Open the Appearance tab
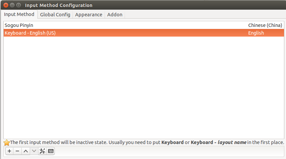Screen dimensions: 286x159 pyautogui.click(x=89, y=15)
